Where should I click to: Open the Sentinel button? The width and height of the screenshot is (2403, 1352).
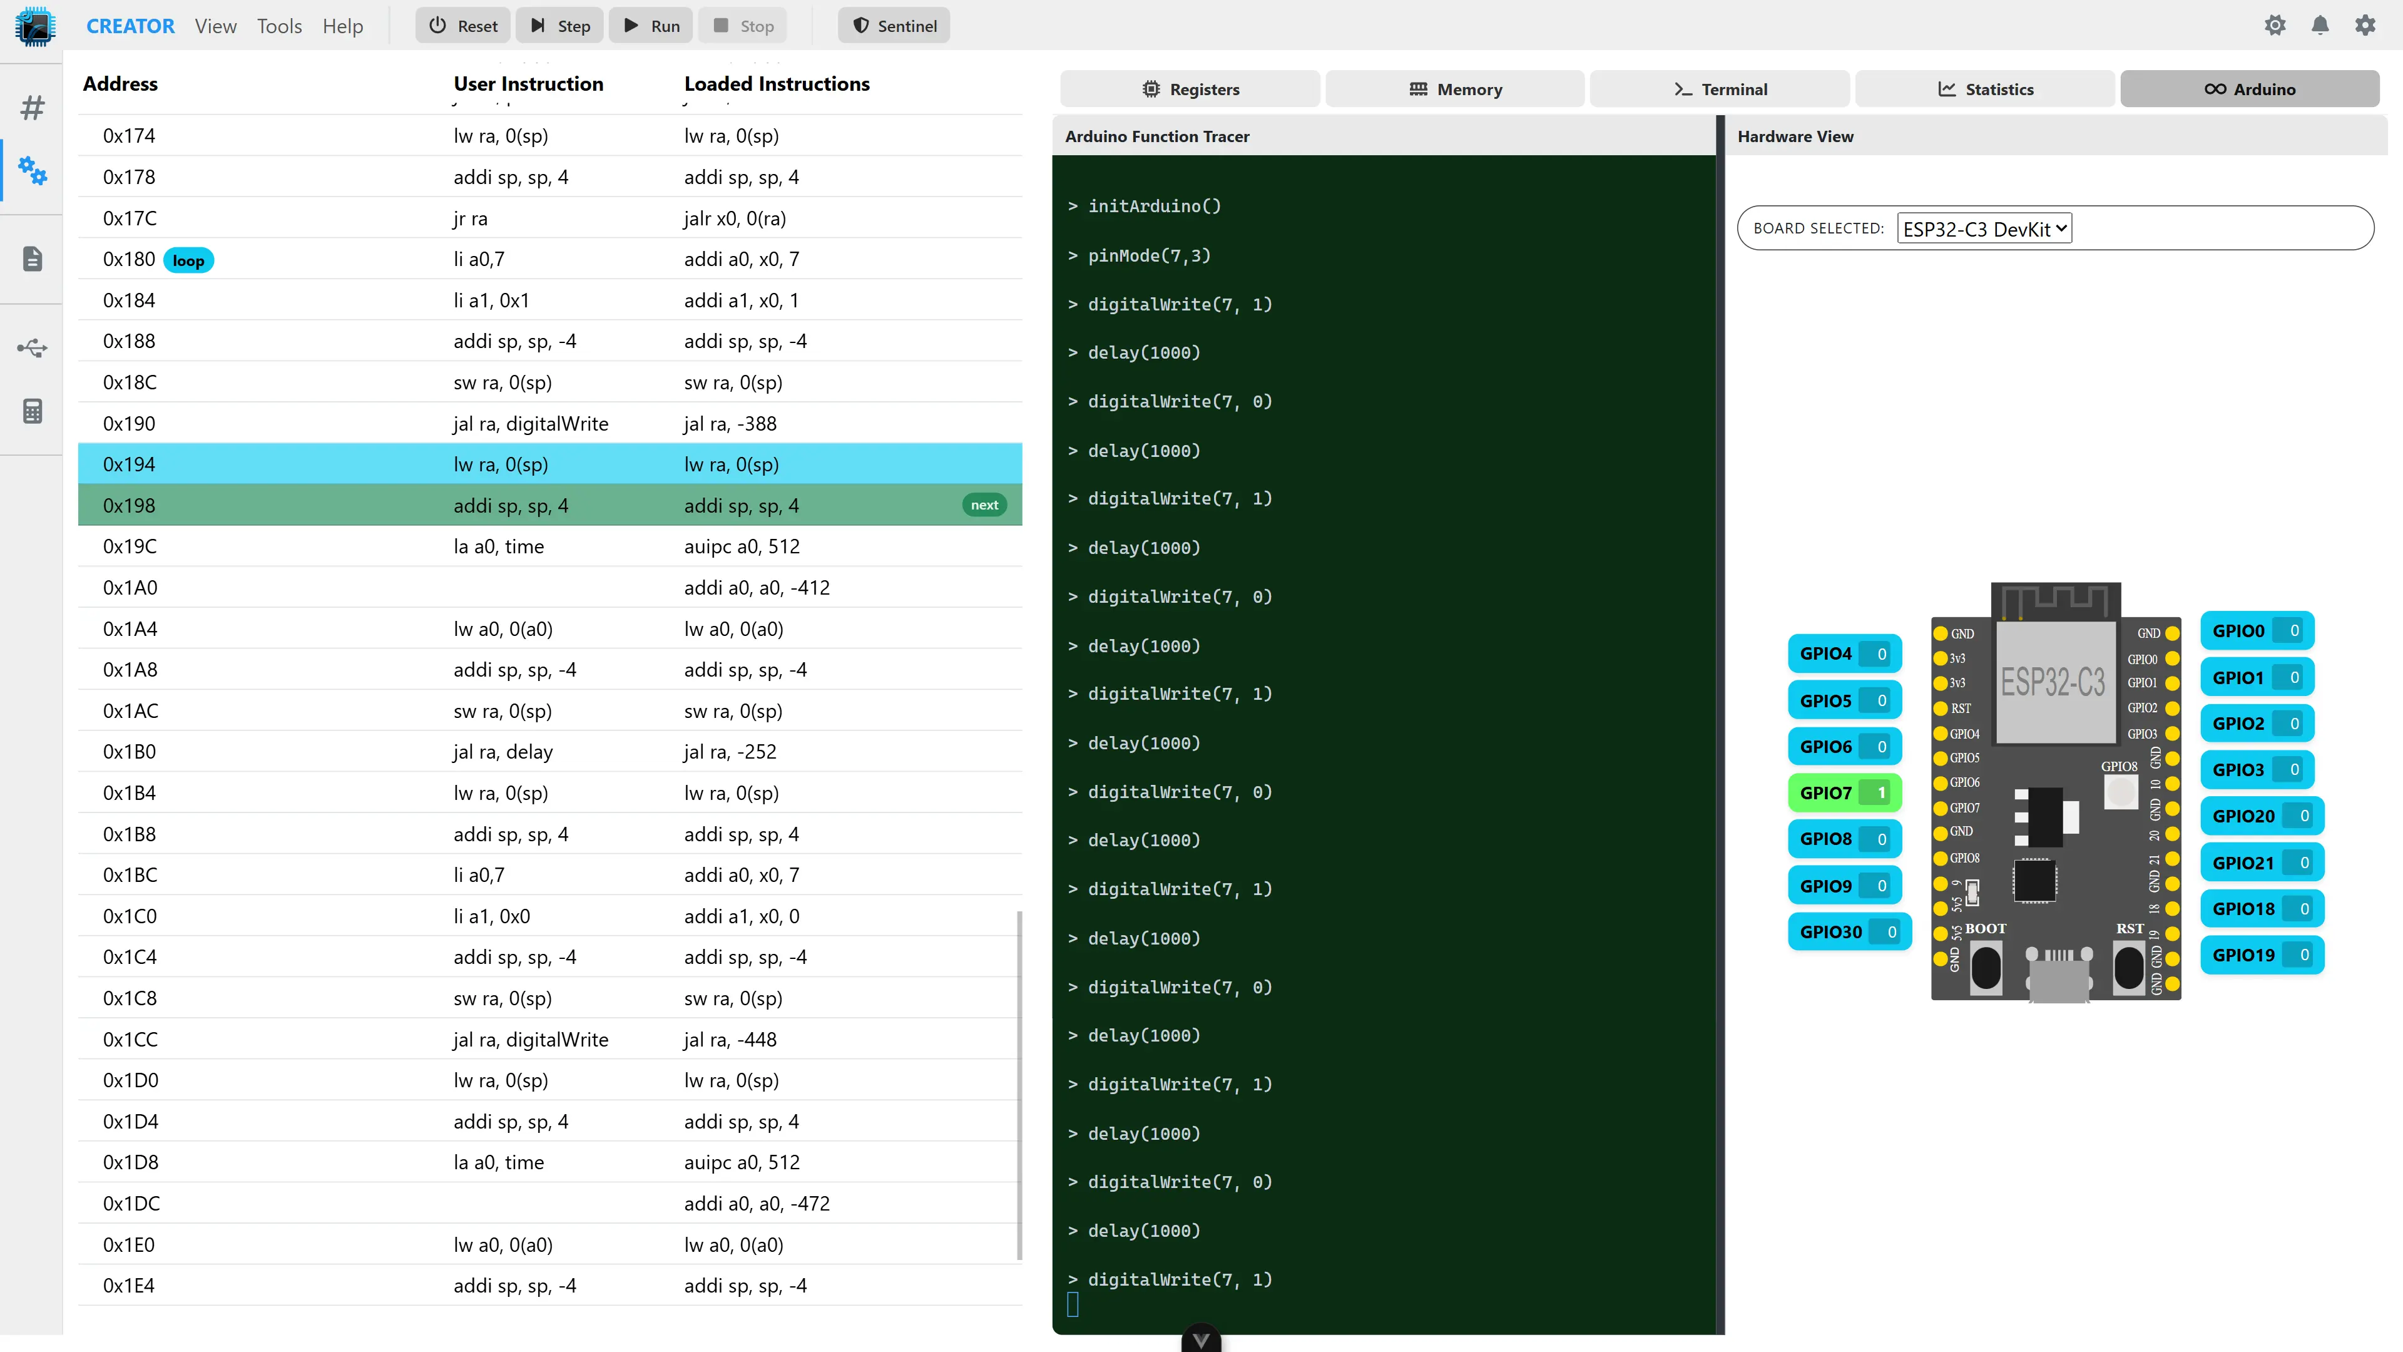coord(894,26)
